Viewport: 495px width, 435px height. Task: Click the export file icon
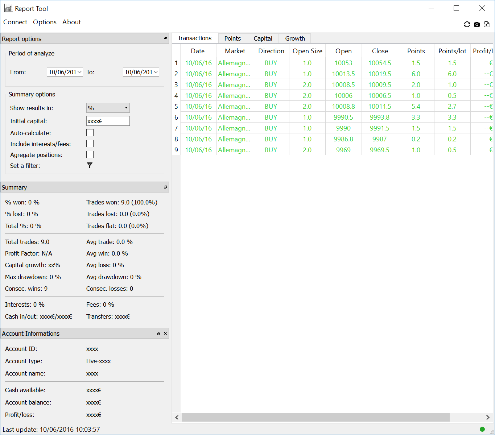[x=487, y=24]
